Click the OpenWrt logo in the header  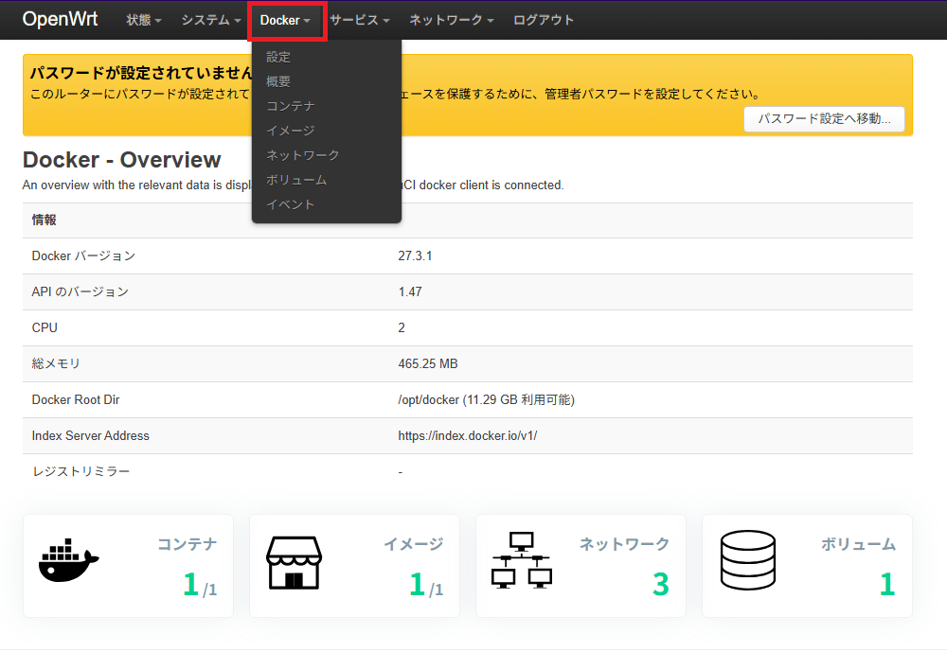[60, 19]
